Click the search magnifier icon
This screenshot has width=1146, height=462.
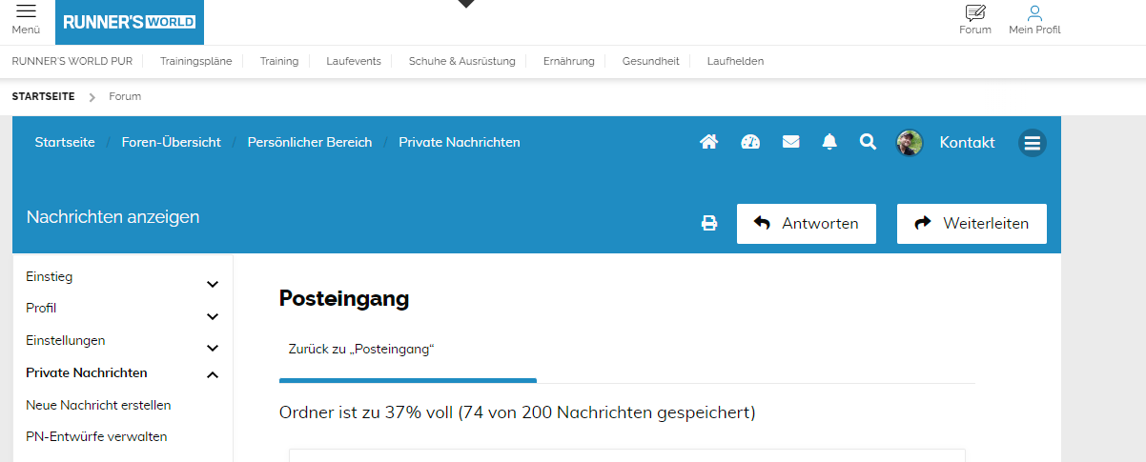pos(867,142)
